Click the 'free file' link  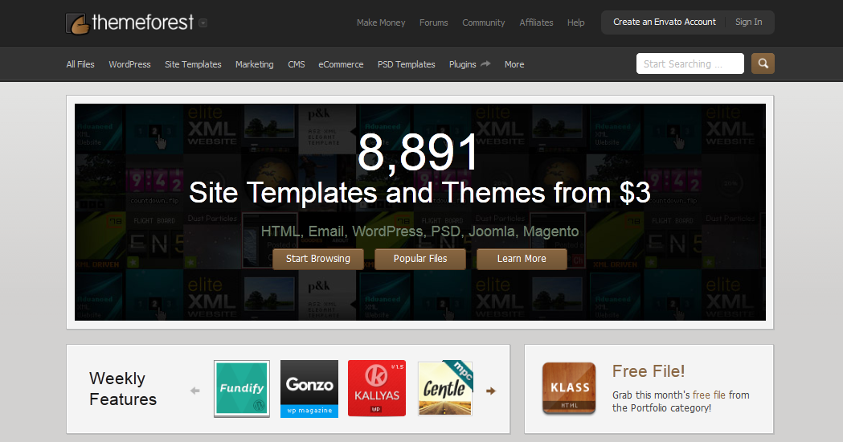click(x=709, y=395)
